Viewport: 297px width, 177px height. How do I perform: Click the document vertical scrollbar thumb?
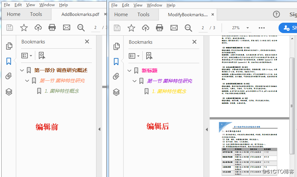tap(292, 106)
